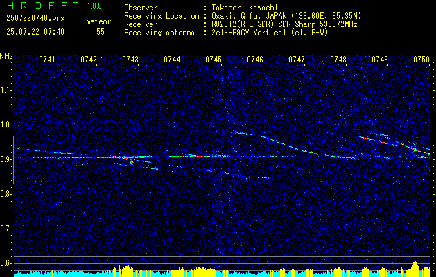Click time marker 0743
436x277 pixels.
130,60
